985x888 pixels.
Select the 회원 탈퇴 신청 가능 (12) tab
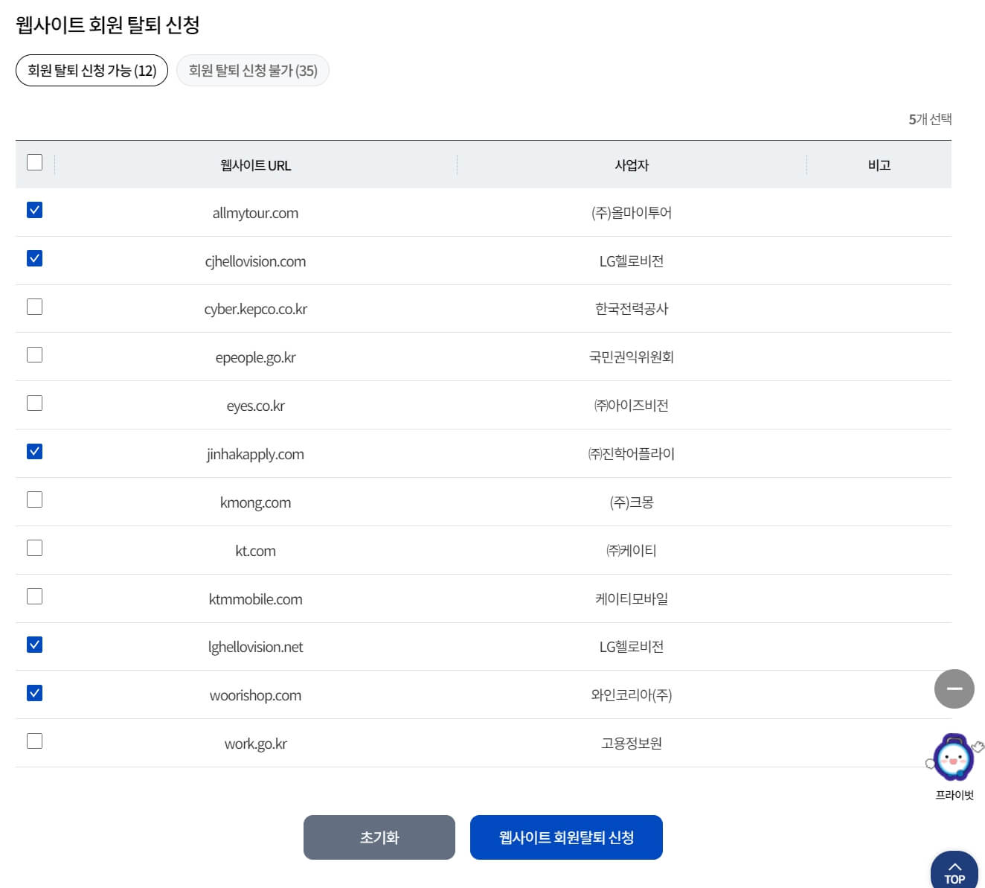pyautogui.click(x=91, y=70)
